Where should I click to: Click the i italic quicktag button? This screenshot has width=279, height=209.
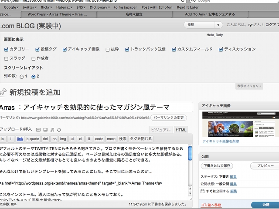[11, 139]
